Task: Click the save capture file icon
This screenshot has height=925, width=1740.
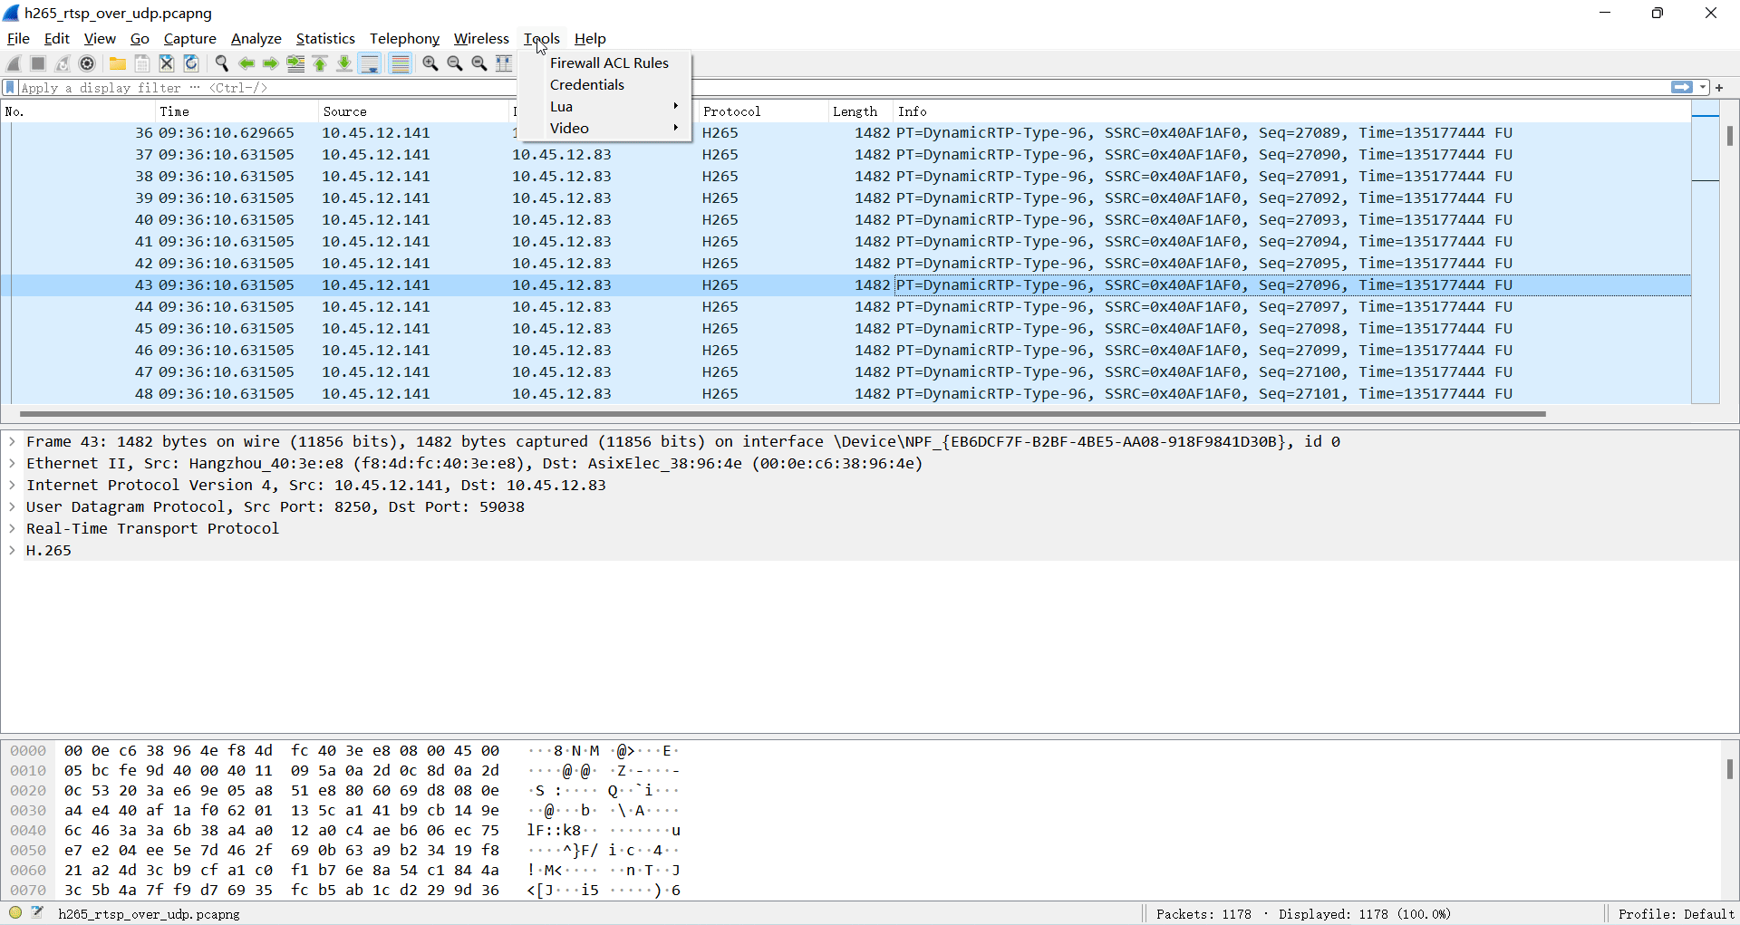Action: (142, 63)
